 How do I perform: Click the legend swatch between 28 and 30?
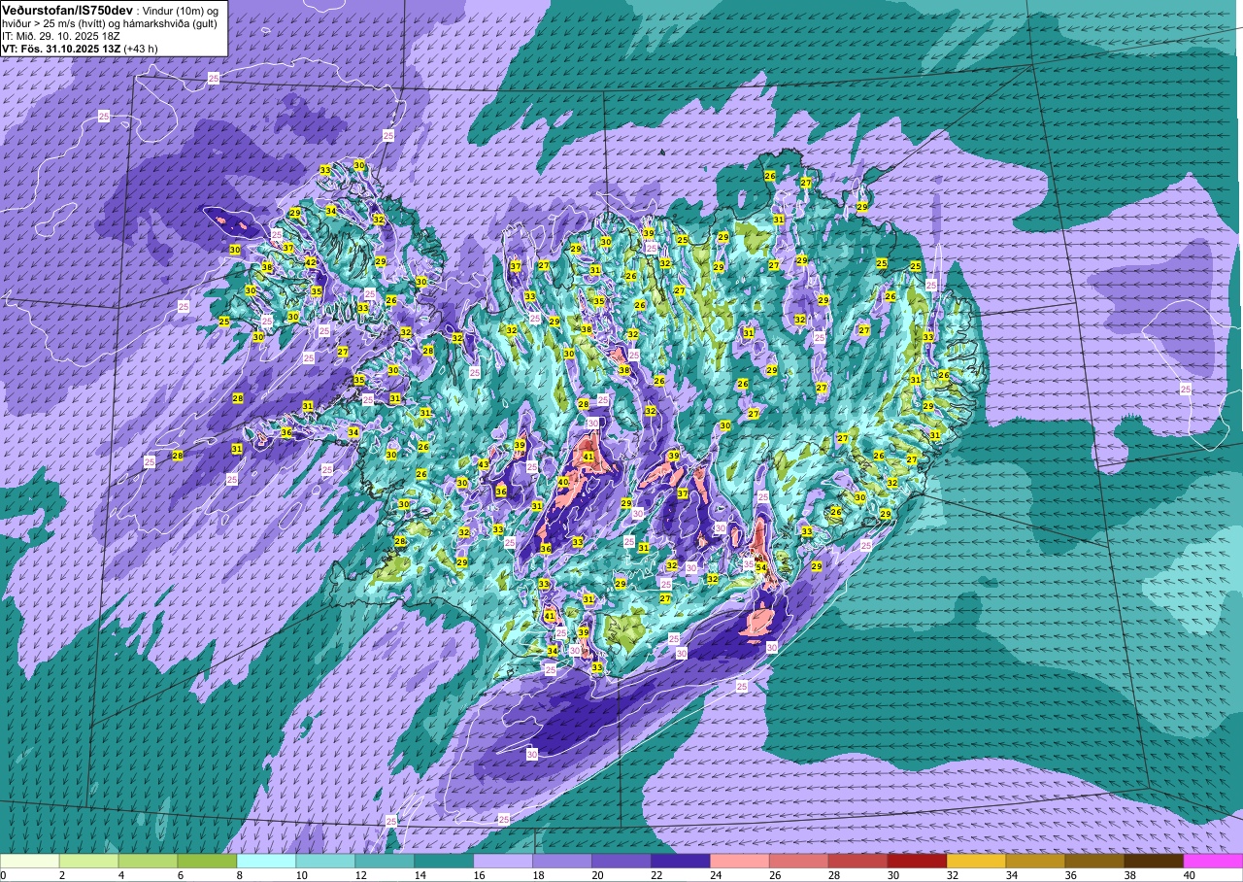858,861
